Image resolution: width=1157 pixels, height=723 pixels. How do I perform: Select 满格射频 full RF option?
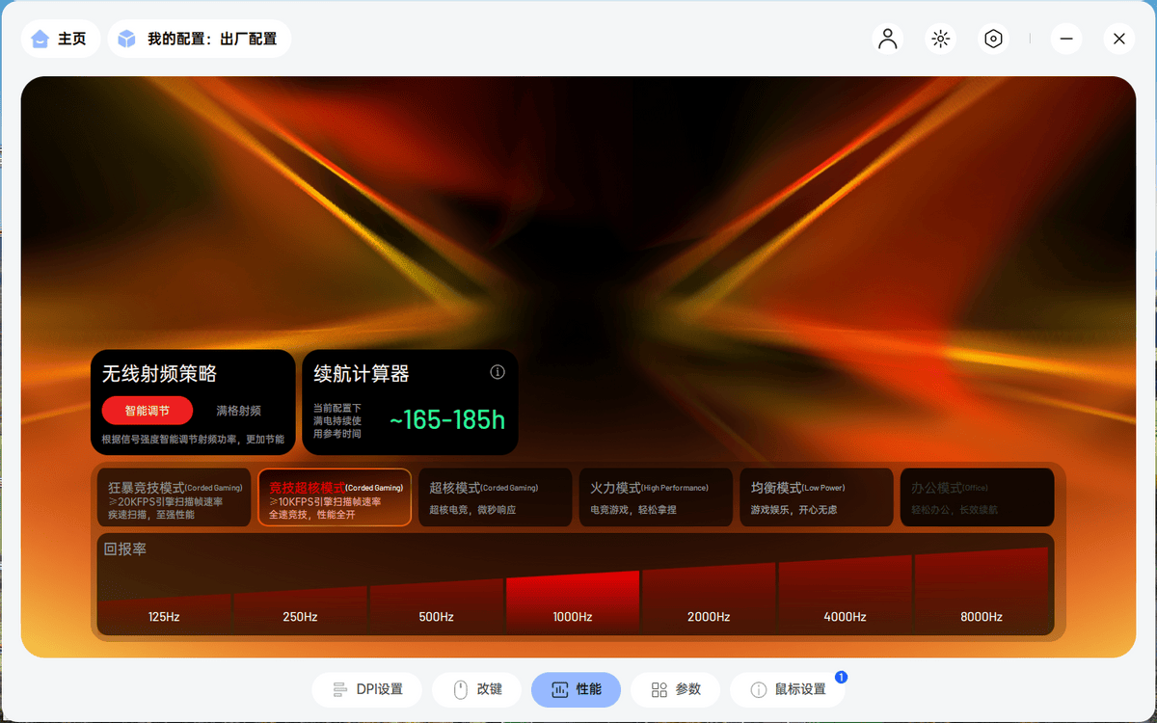(238, 411)
